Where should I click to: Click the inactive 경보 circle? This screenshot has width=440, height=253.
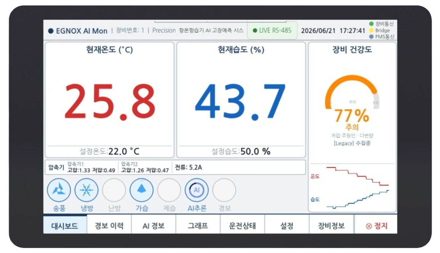(x=224, y=190)
